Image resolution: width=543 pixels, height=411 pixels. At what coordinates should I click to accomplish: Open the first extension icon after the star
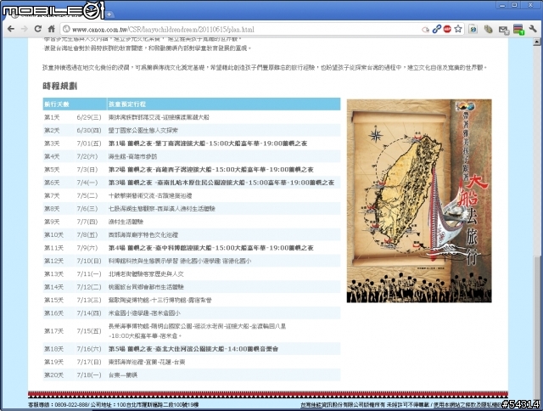pos(473,29)
